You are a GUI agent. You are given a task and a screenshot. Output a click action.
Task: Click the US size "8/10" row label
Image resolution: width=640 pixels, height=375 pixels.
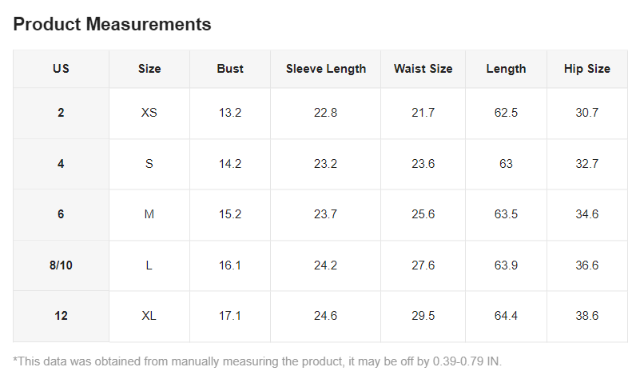click(x=61, y=265)
